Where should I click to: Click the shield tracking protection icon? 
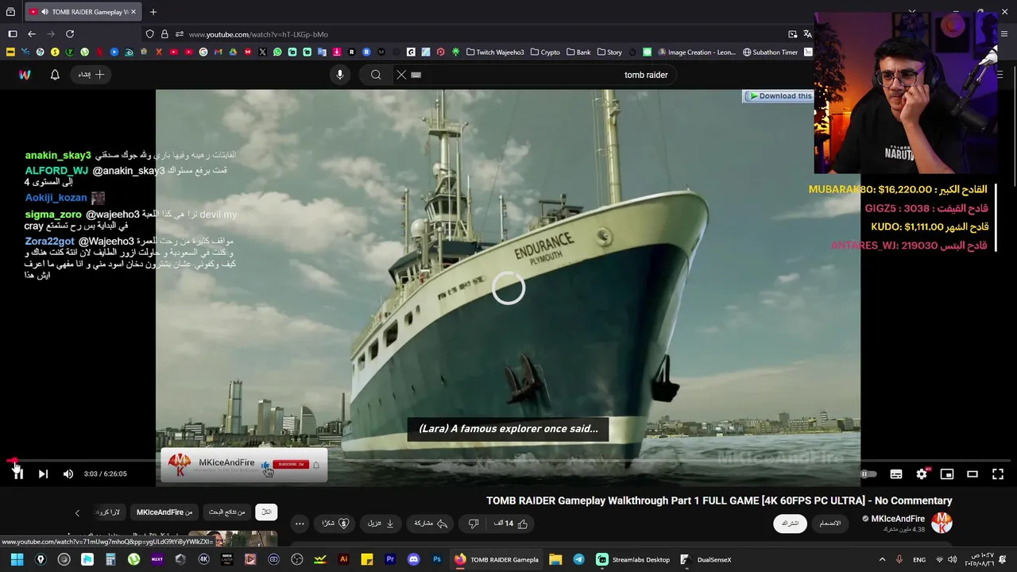click(149, 34)
